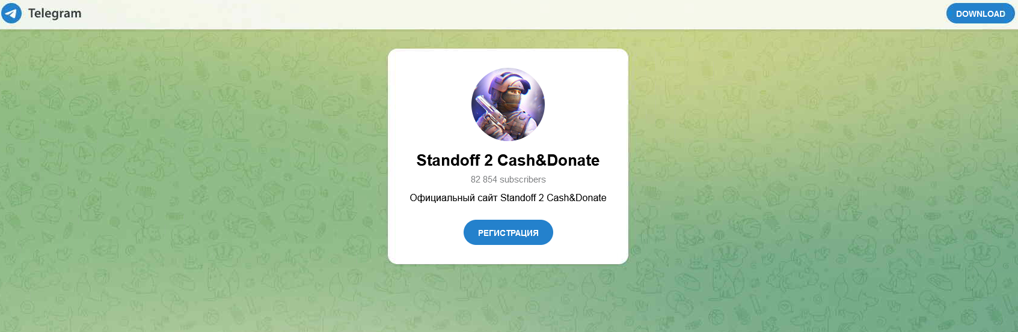Click blank white space below the РЕГИСТРАЦИЯ button

[x=508, y=255]
